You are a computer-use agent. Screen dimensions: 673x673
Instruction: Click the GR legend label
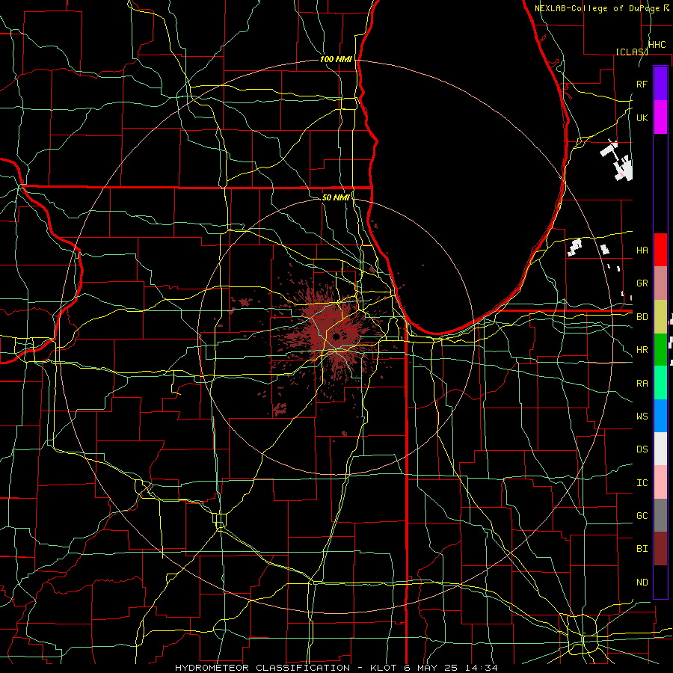click(x=642, y=283)
